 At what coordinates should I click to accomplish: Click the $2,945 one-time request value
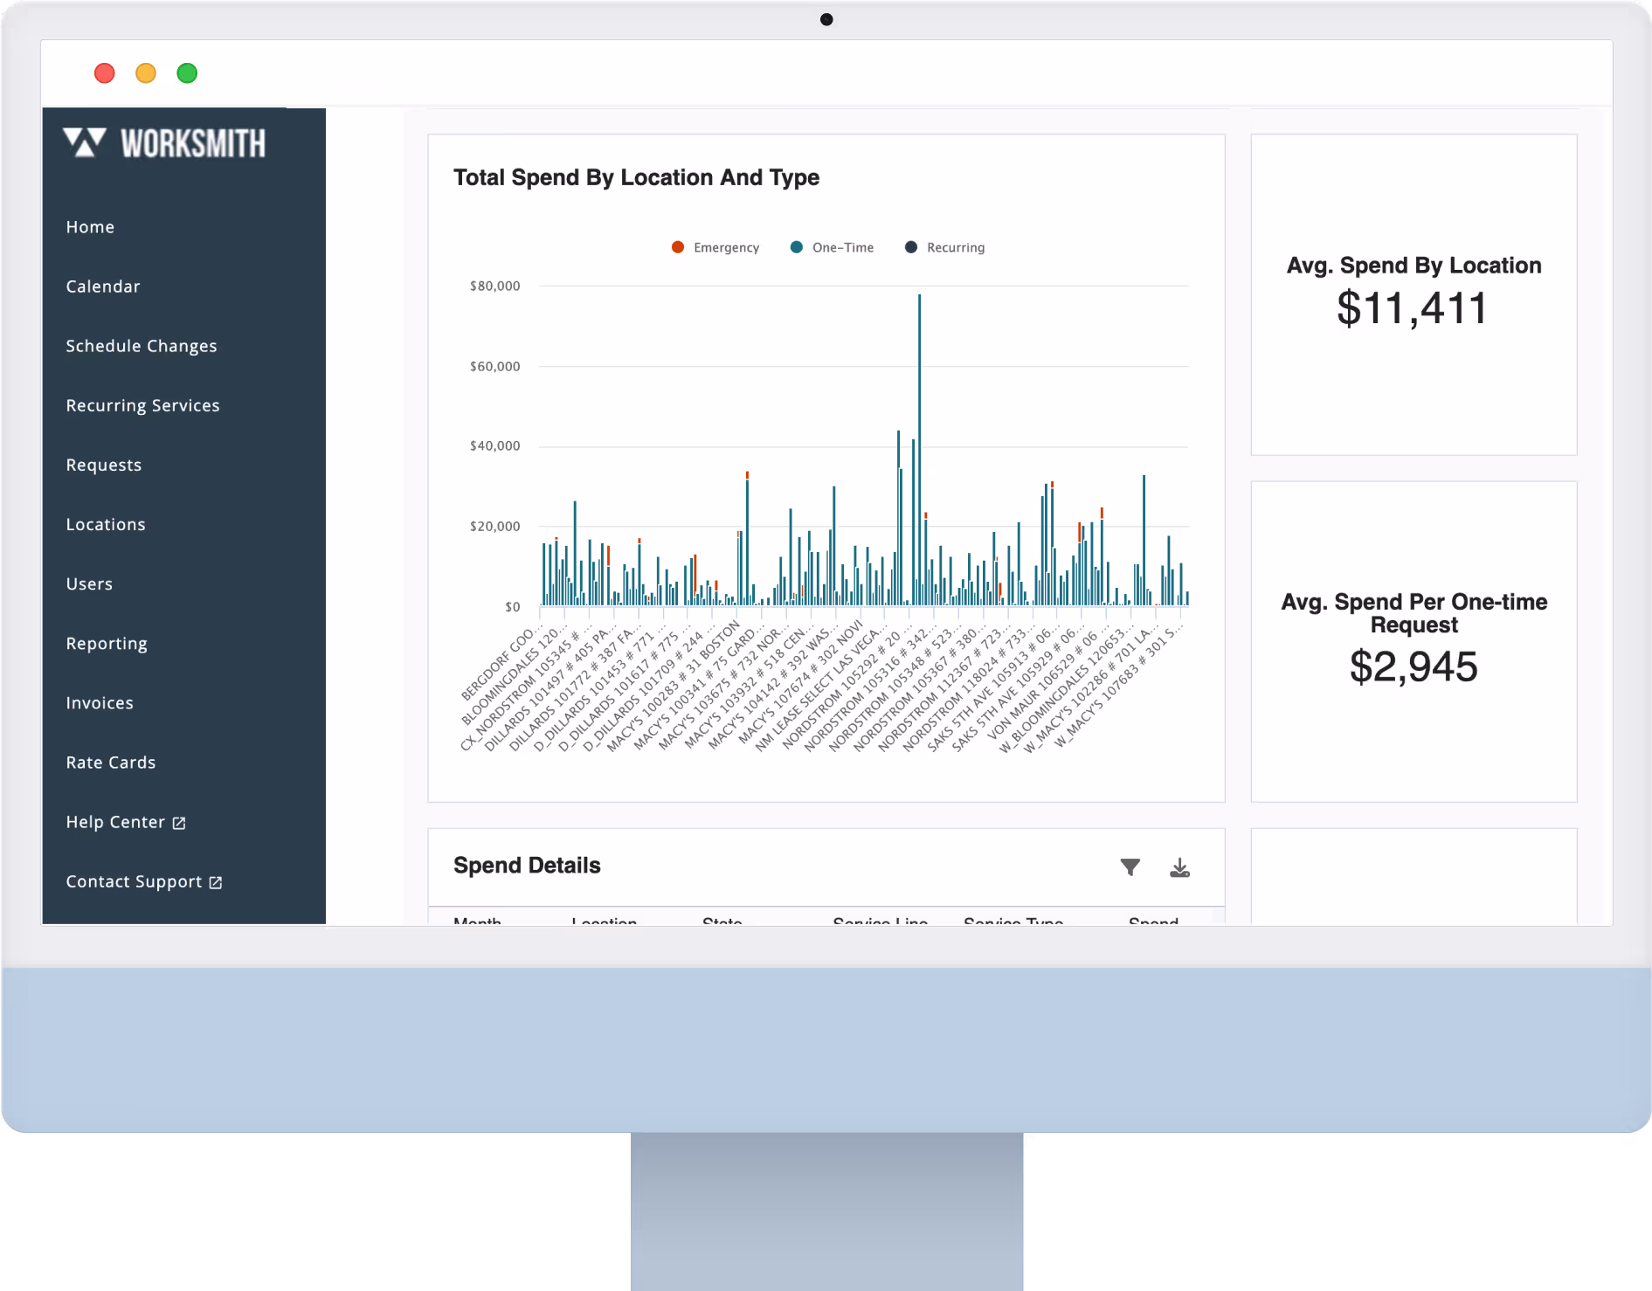click(1414, 666)
